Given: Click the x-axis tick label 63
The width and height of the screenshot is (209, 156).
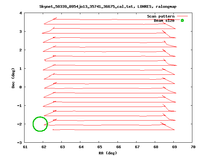Looking at the screenshot, I should (x=62, y=147).
